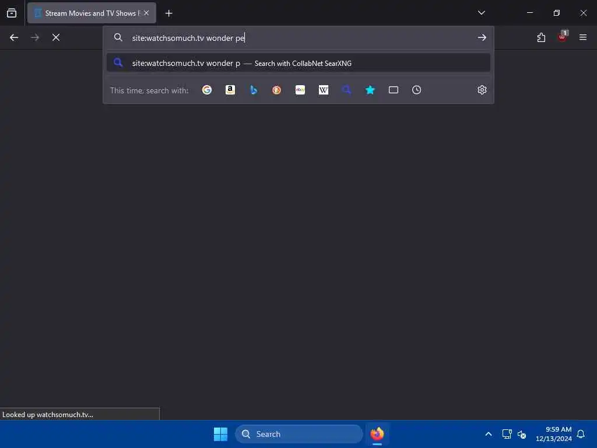
Task: Close the Stream Movies and TV Shows tab
Action: click(x=146, y=13)
